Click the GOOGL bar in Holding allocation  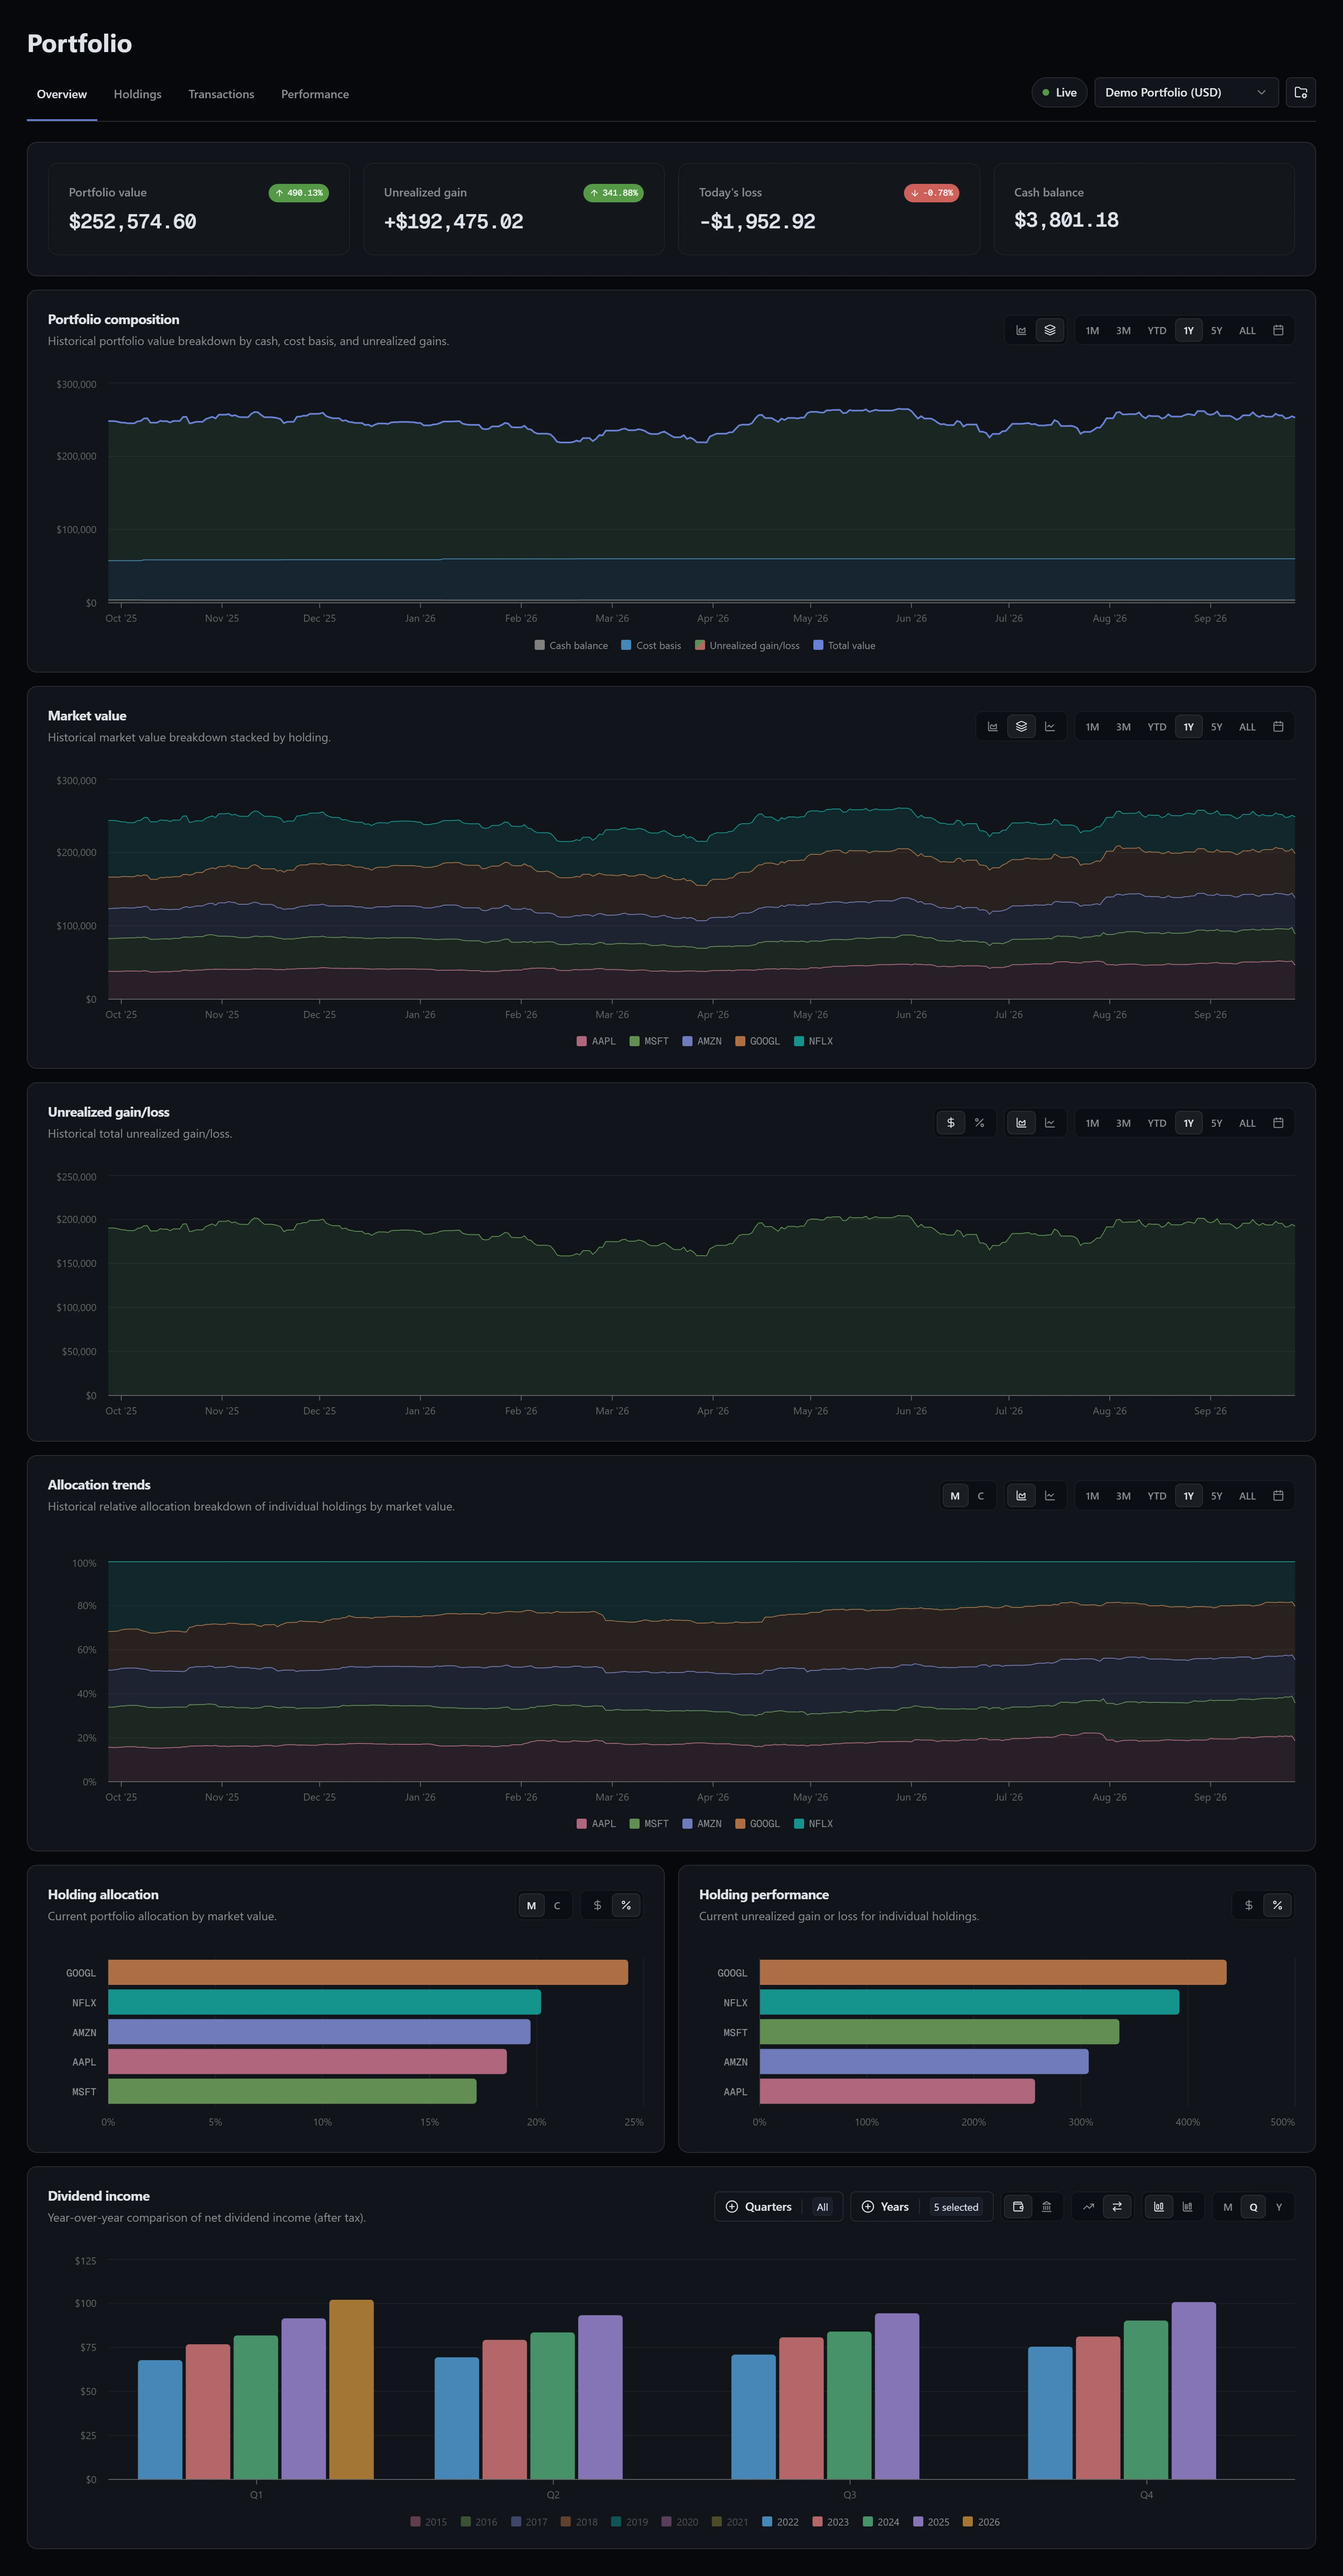[x=368, y=1972]
